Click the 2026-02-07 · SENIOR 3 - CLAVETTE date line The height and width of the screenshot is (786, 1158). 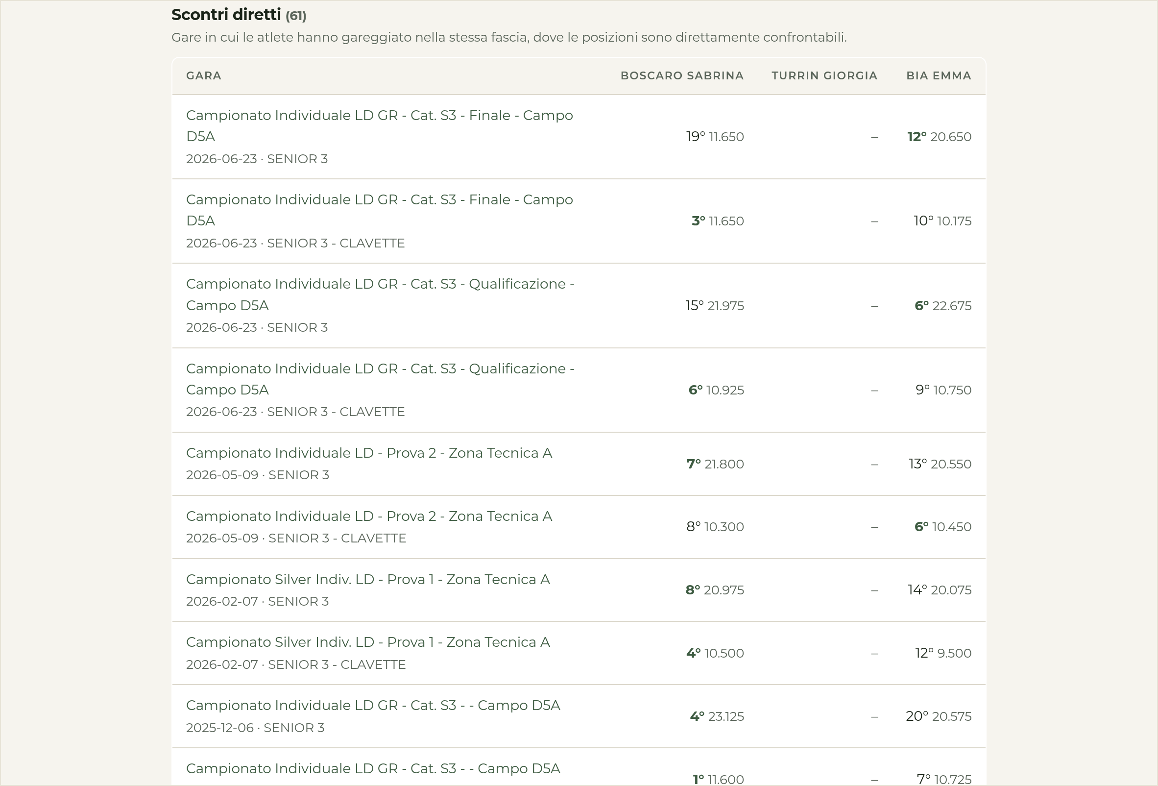click(296, 665)
